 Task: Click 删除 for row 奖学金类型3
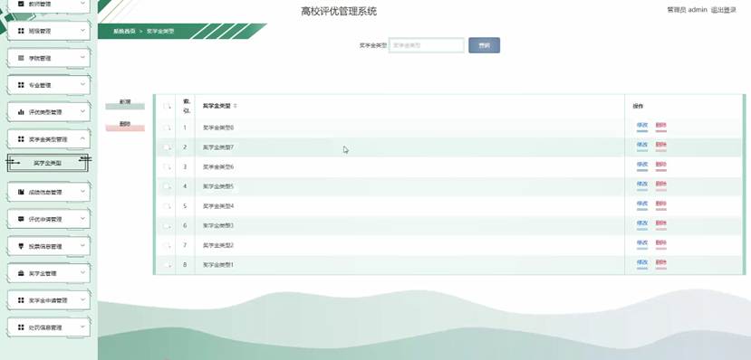[x=661, y=223]
